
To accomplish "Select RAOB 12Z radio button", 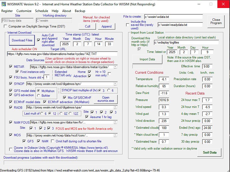I will tap(70, 114).
